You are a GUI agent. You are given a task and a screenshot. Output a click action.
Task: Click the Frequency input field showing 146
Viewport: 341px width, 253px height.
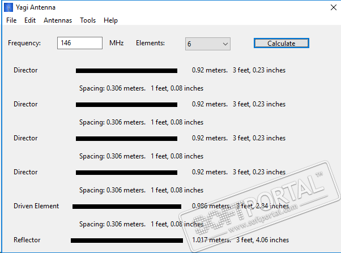80,43
